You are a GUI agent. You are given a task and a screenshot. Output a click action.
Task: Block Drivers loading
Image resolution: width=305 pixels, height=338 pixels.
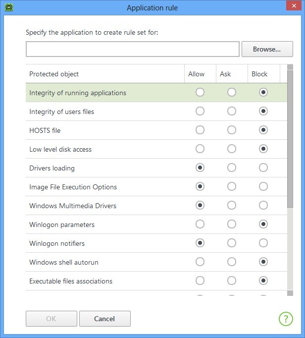point(263,168)
